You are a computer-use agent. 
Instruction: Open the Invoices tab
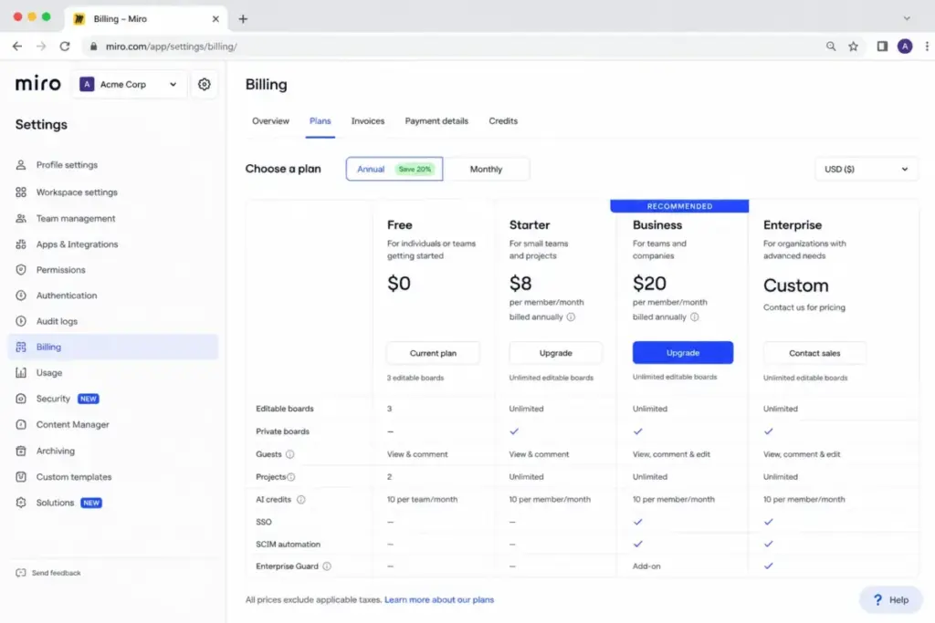pos(368,121)
